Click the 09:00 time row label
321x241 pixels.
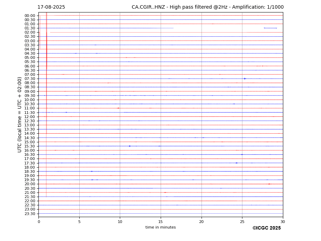pos(30,91)
